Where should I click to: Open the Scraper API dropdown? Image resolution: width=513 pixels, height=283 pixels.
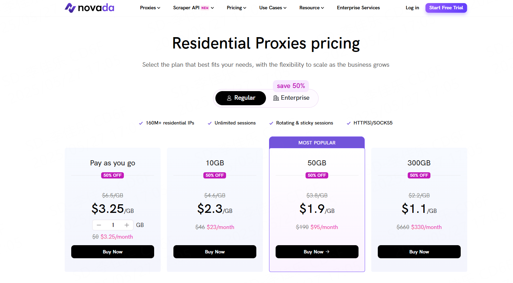click(193, 8)
